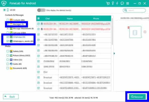
Task: Toggle only display deleted items switch
Action: pyautogui.click(x=41, y=10)
